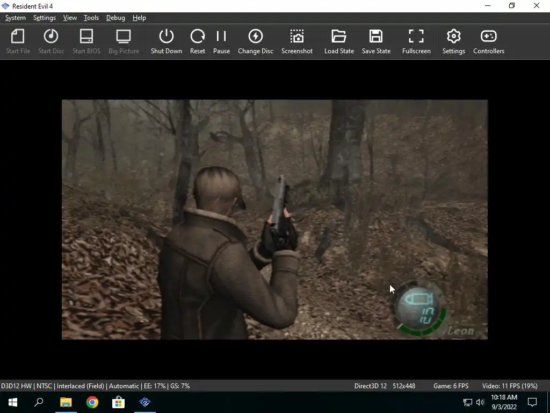Click the Video: 11 FPS (19%) status
Viewport: 550px width, 413px height.
click(x=510, y=386)
